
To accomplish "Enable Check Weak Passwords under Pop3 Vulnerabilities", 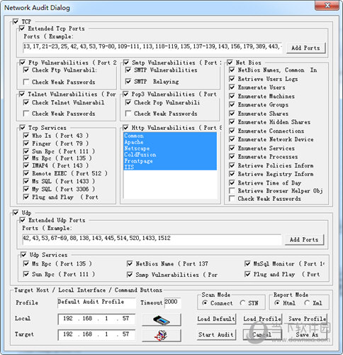I will pos(128,114).
